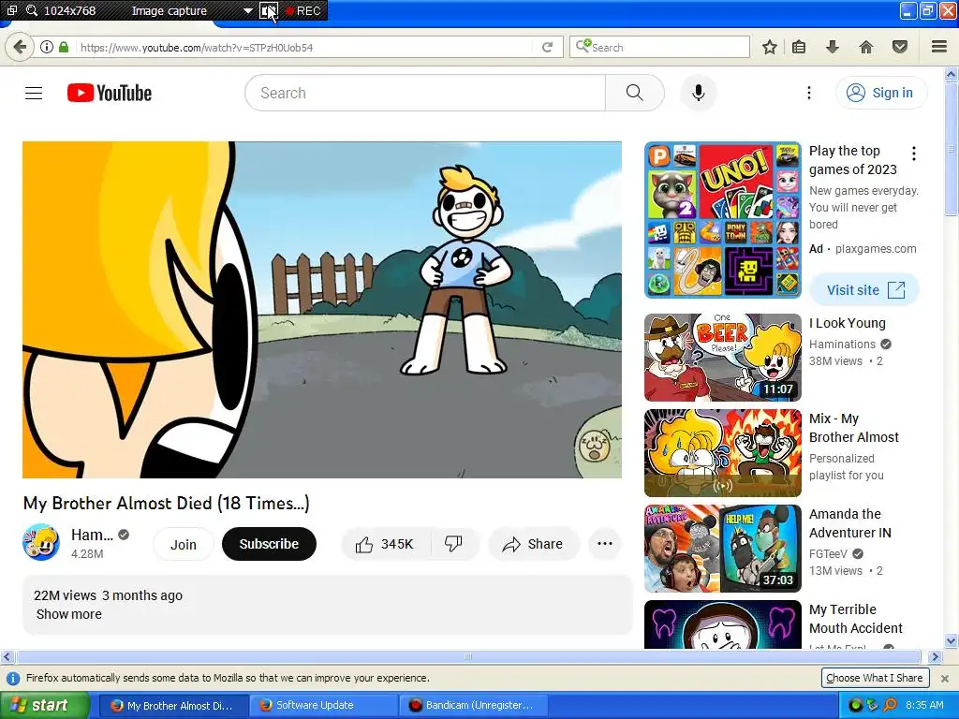The height and width of the screenshot is (719, 959).
Task: Open the UNO games ad thumbnail
Action: pos(723,220)
